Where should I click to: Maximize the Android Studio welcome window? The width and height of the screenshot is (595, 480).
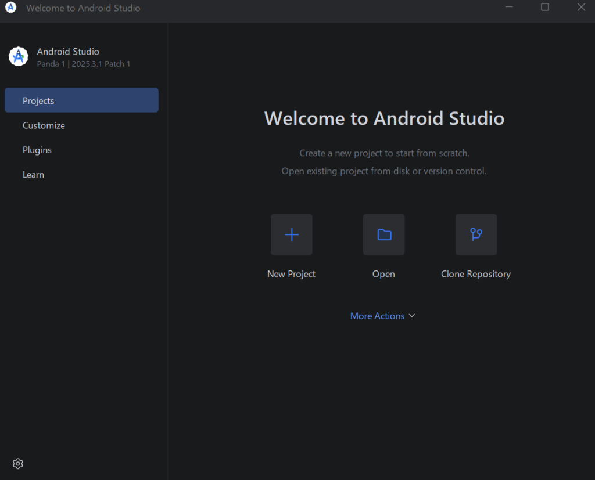point(545,8)
